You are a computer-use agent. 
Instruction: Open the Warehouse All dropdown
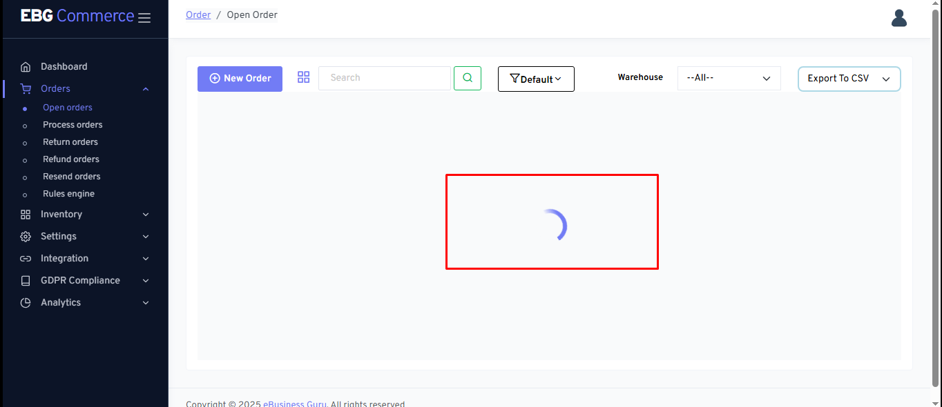point(729,78)
